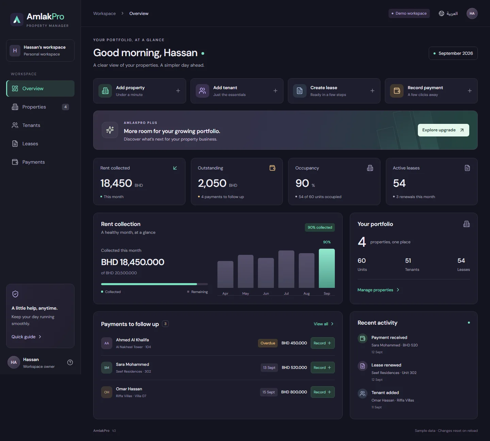Go to Properties in the sidebar

40,107
